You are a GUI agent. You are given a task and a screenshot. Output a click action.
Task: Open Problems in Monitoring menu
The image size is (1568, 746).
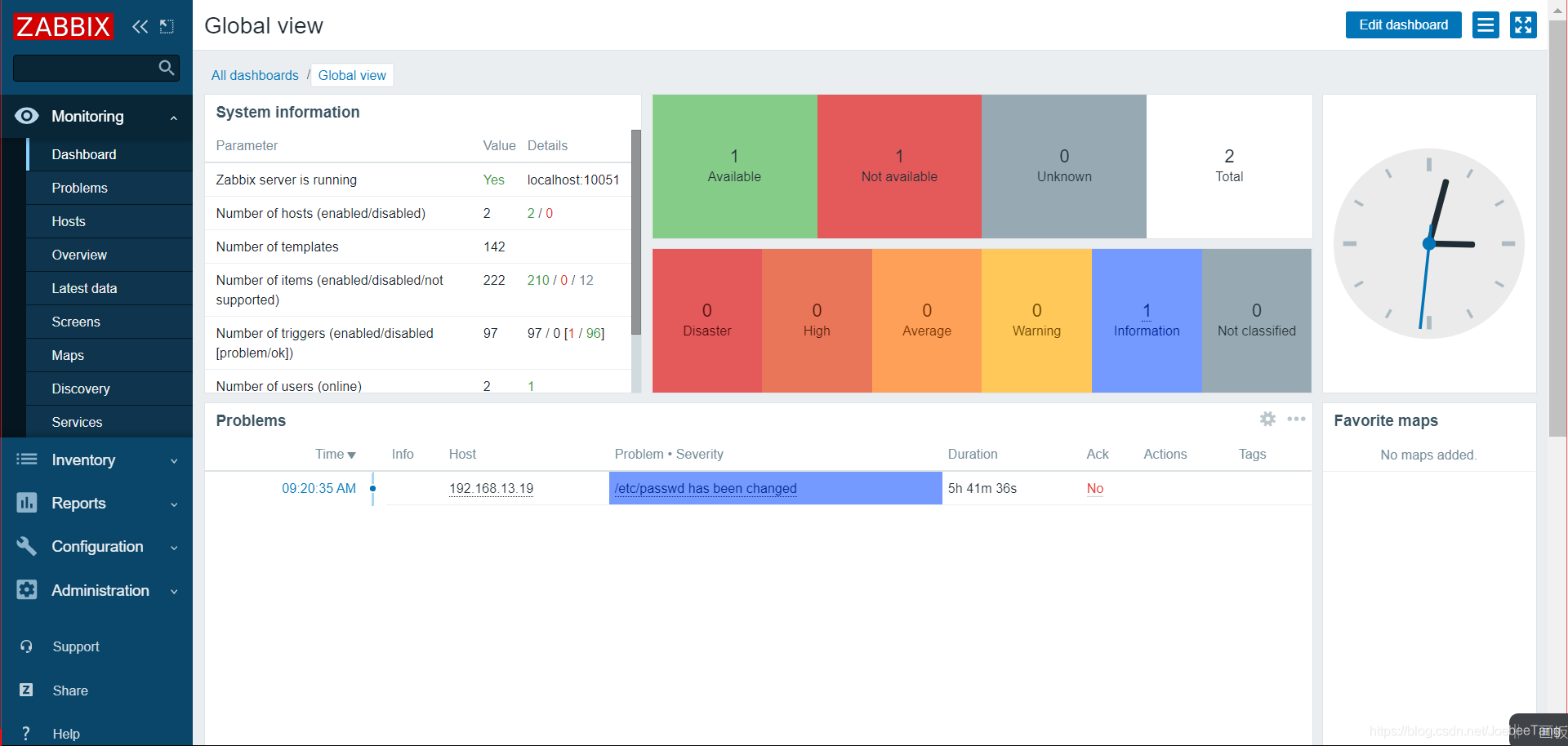point(109,188)
